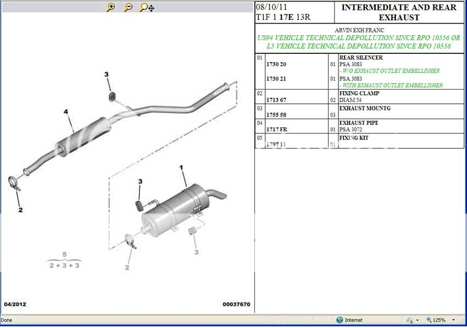Viewport: 467px width, 328px height.
Task: Select exhaust pipe part number 1717 FR
Action: click(276, 130)
